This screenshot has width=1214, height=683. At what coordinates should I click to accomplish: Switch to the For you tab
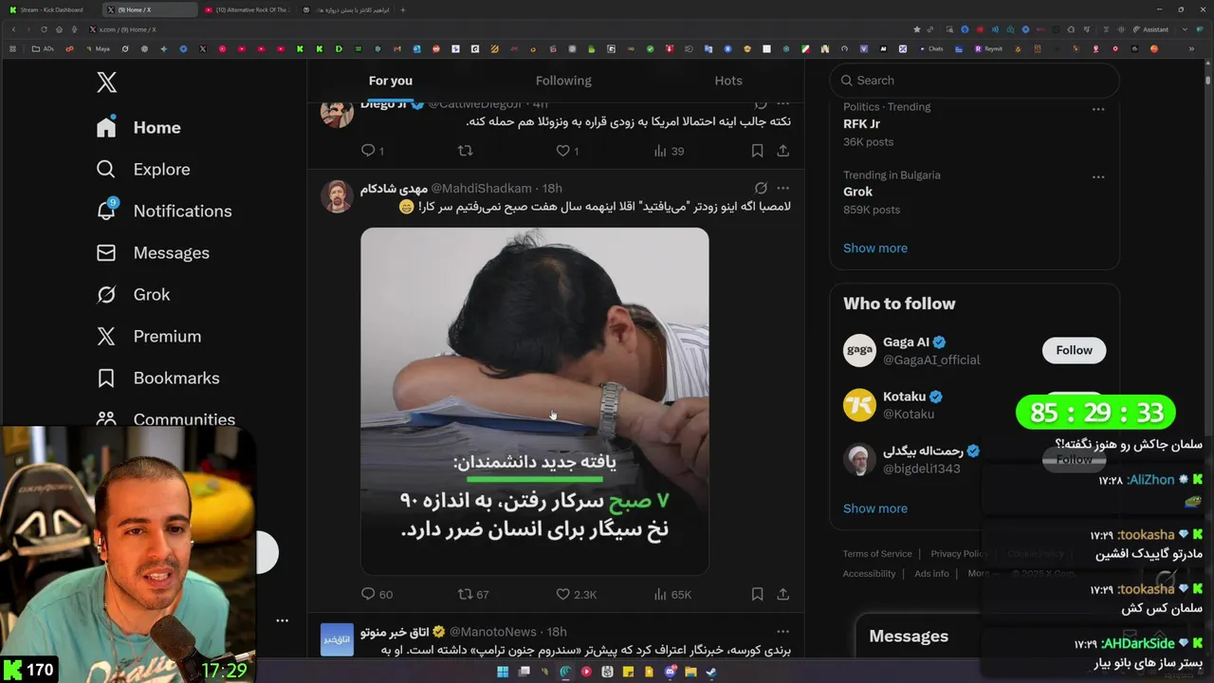(390, 81)
